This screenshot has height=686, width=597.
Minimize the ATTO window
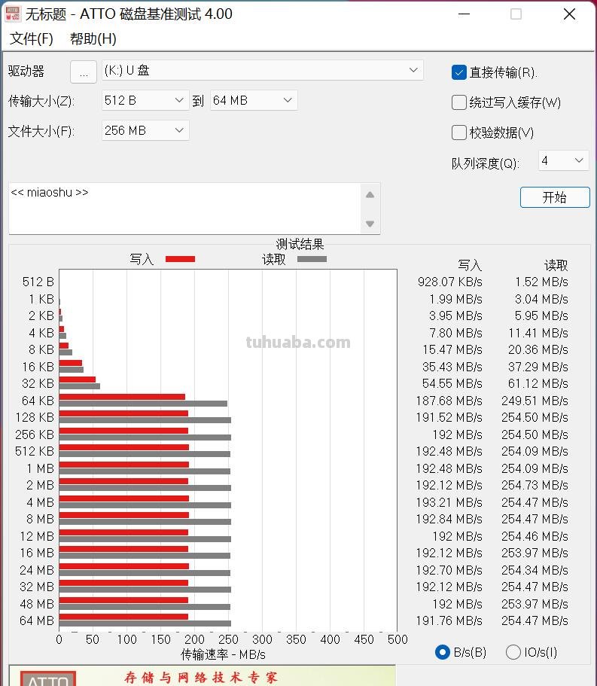pyautogui.click(x=464, y=14)
